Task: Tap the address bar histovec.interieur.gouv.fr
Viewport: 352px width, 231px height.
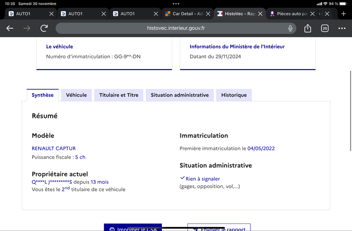Action: pyautogui.click(x=176, y=28)
